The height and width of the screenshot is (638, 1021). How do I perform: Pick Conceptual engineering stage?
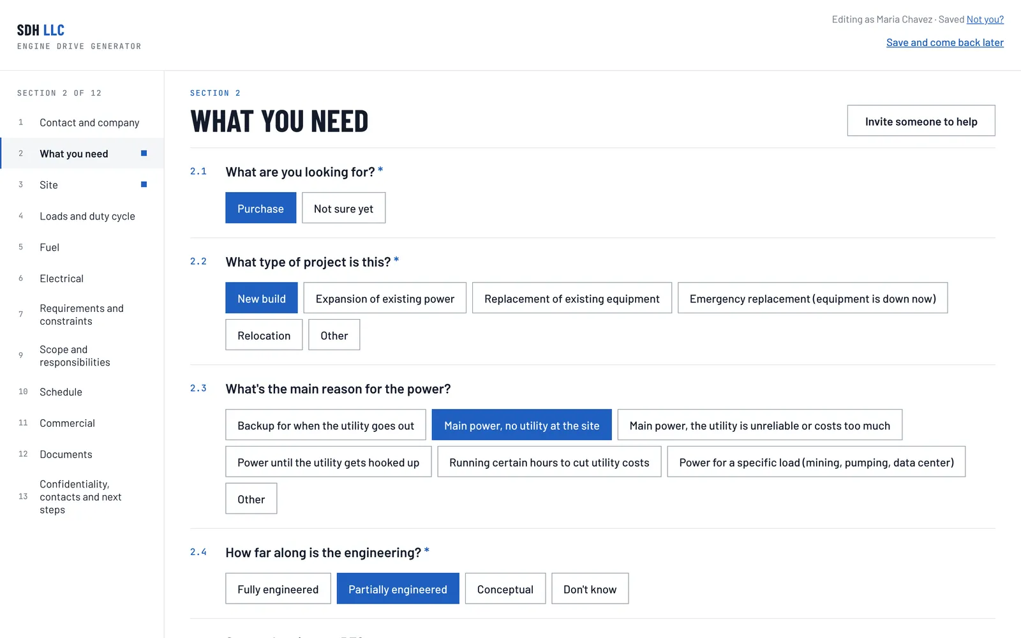[x=505, y=589]
